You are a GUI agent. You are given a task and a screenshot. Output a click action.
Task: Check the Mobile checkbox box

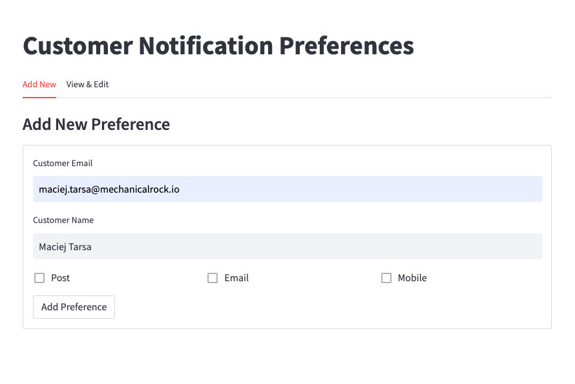[x=386, y=278]
